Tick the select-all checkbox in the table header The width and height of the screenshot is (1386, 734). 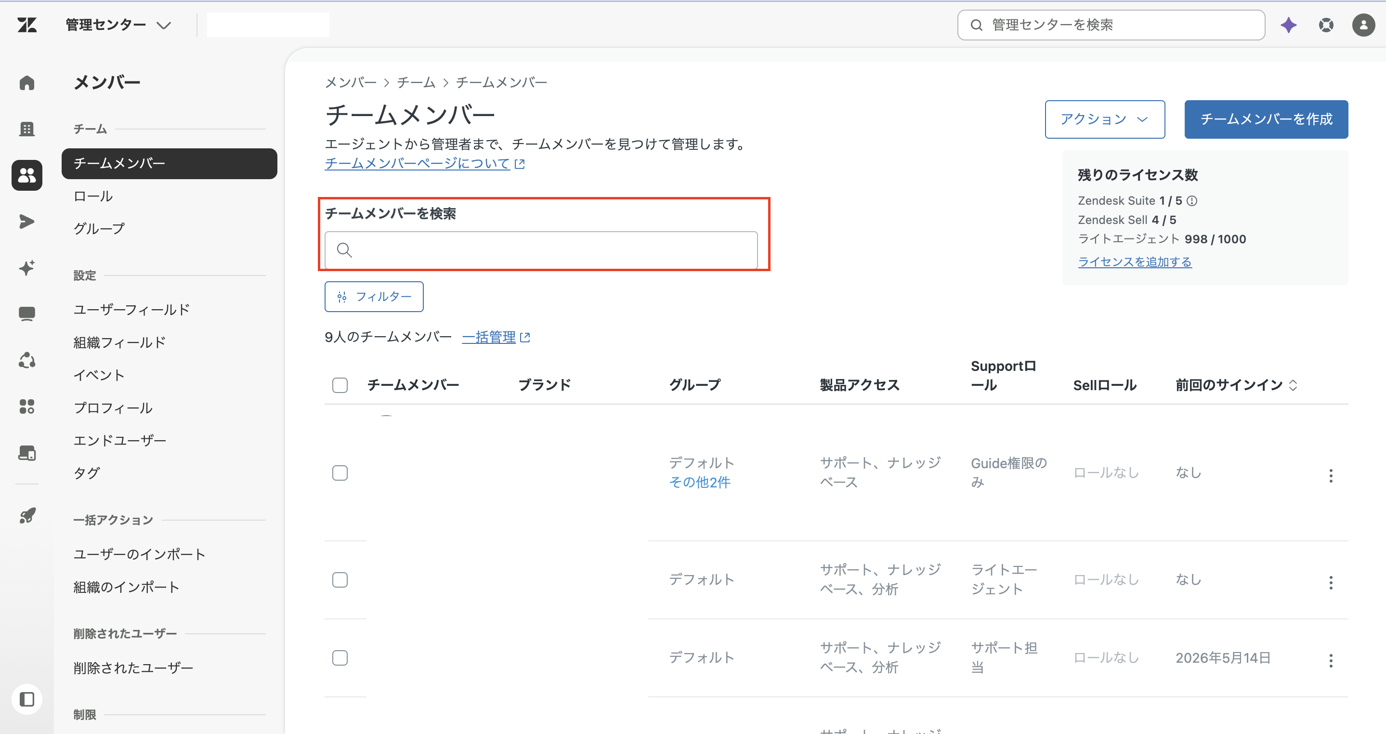[340, 385]
